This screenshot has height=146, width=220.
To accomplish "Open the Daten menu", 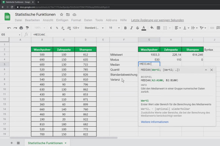I will point(88,20).
